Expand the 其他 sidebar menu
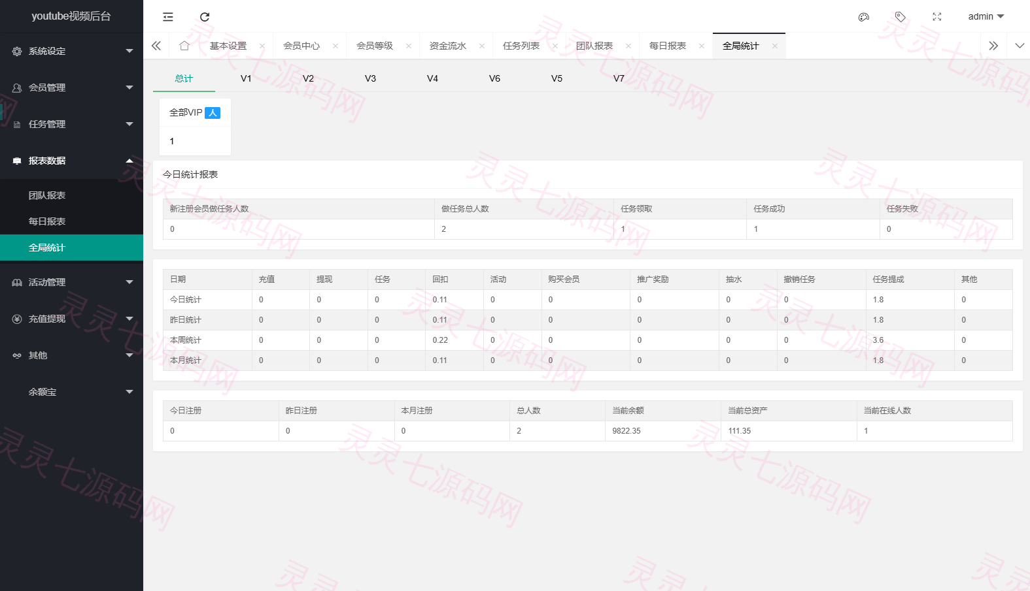1030x591 pixels. point(71,355)
